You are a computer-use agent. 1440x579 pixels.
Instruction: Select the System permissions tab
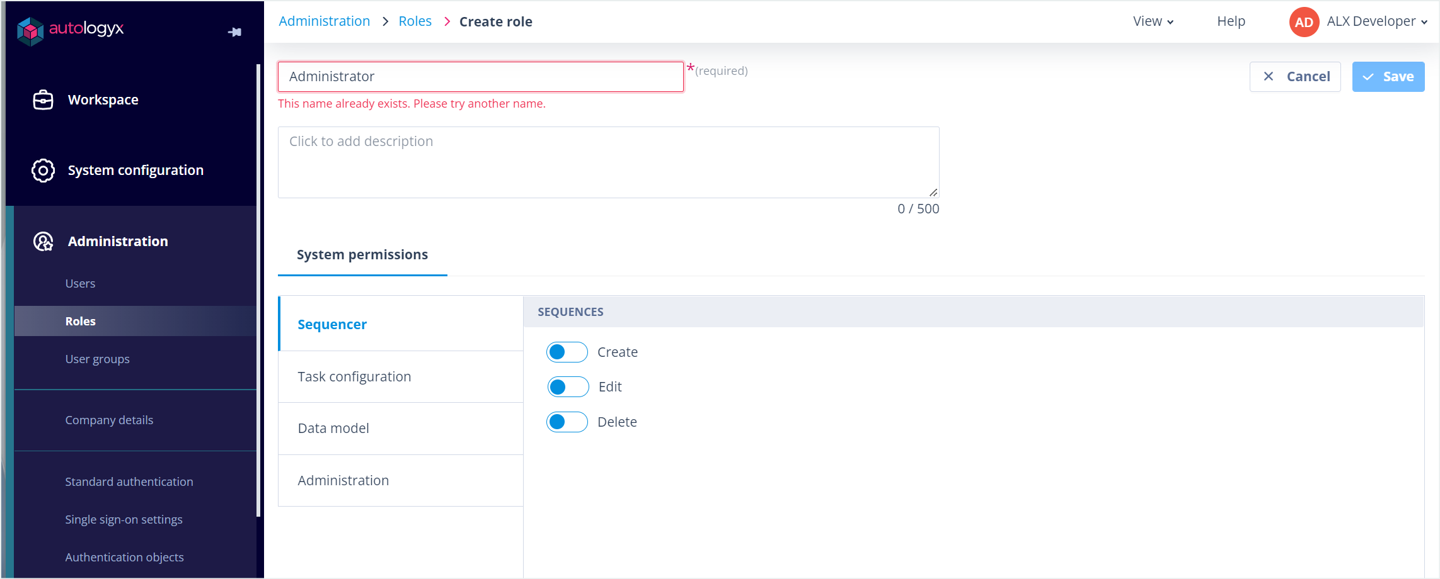tap(362, 255)
